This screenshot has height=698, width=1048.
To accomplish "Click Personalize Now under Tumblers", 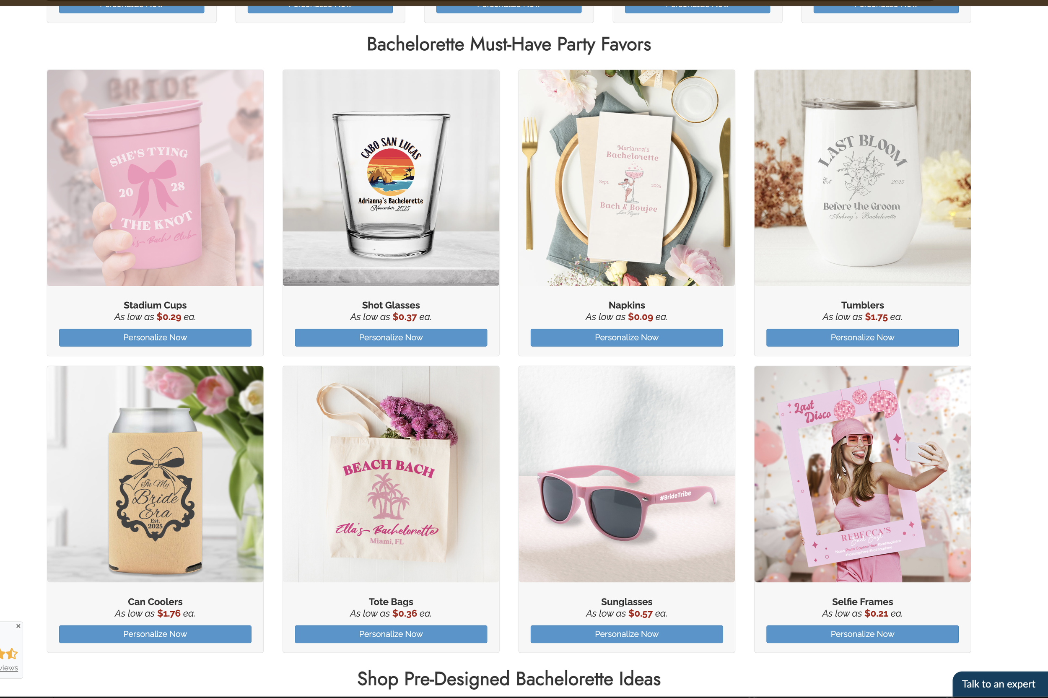I will pos(862,337).
